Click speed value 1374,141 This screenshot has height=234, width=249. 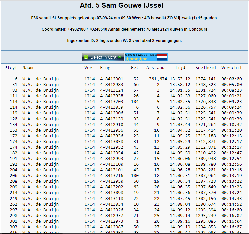tap(206, 79)
